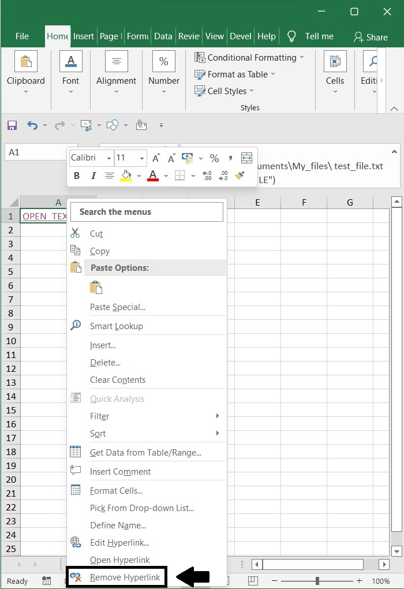Switch to the Data tab
404x589 pixels.
coord(163,36)
